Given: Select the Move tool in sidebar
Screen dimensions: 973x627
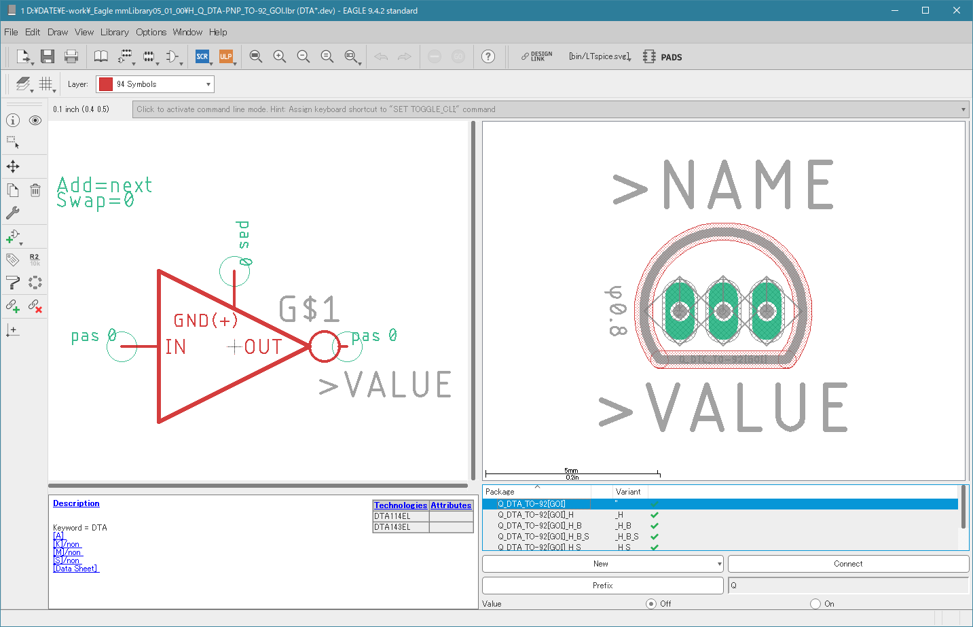Looking at the screenshot, I should (13, 166).
